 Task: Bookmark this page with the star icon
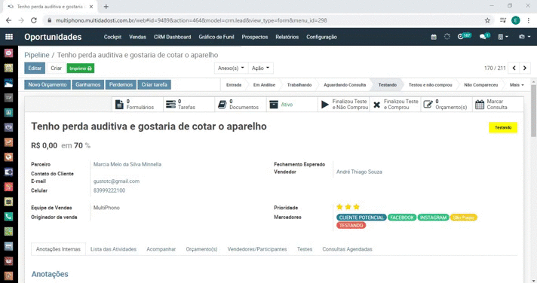point(487,20)
